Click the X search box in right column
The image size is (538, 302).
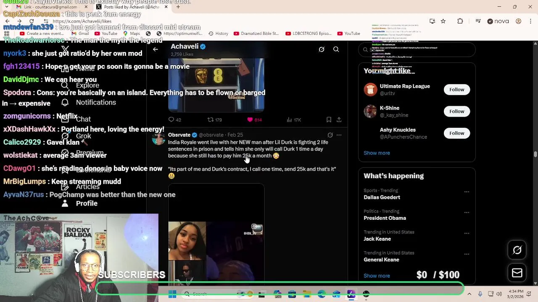[417, 49]
